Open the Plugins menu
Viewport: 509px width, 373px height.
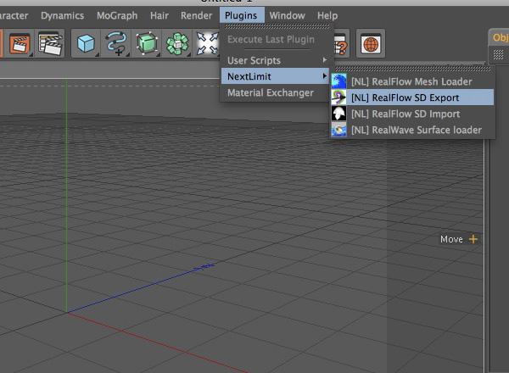[x=241, y=15]
